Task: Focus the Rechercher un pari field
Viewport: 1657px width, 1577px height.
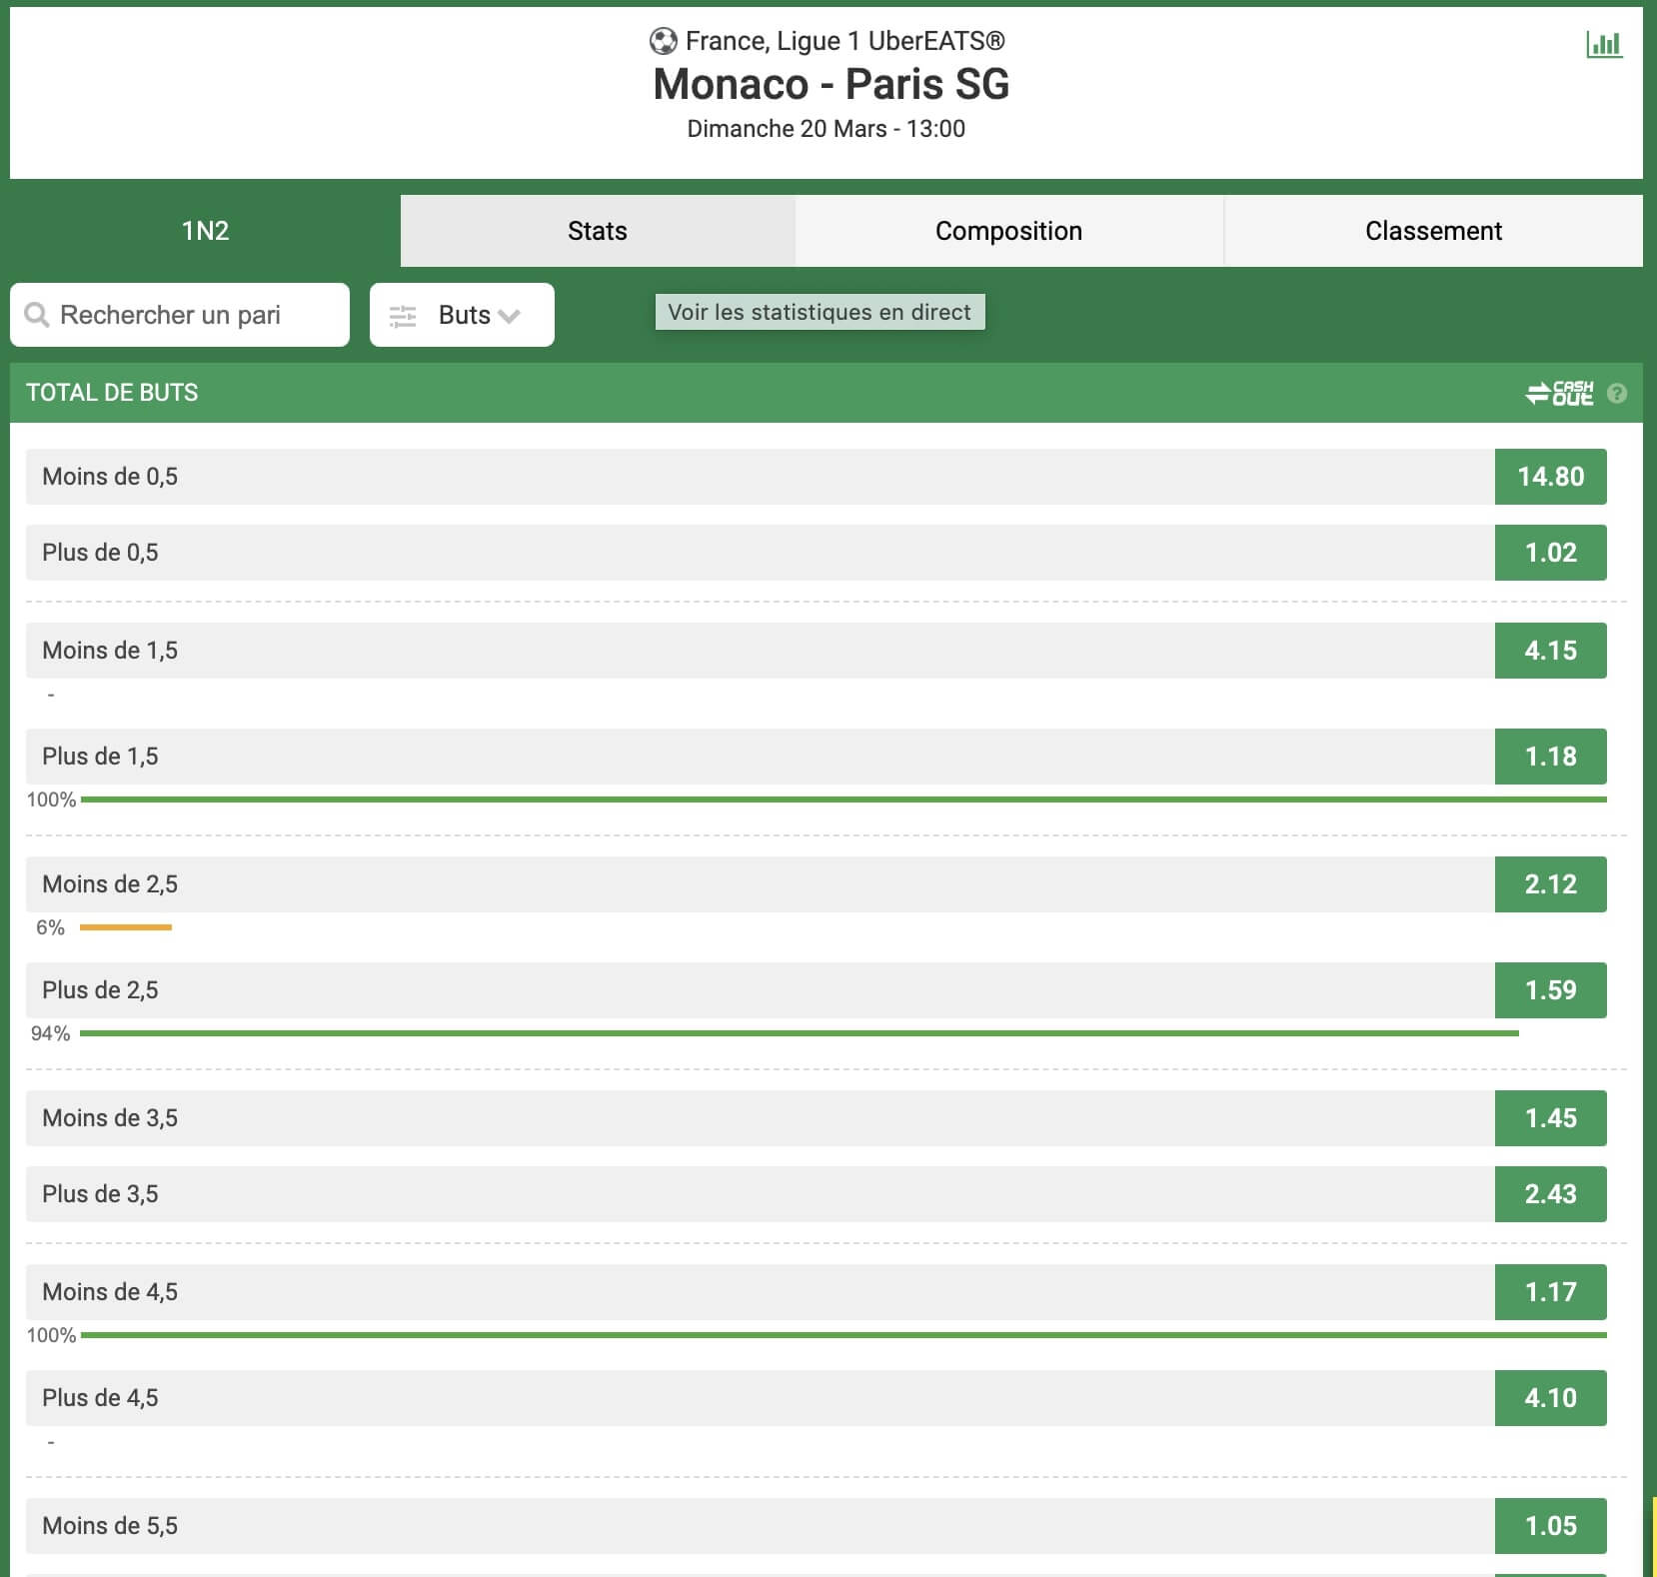Action: coord(180,315)
